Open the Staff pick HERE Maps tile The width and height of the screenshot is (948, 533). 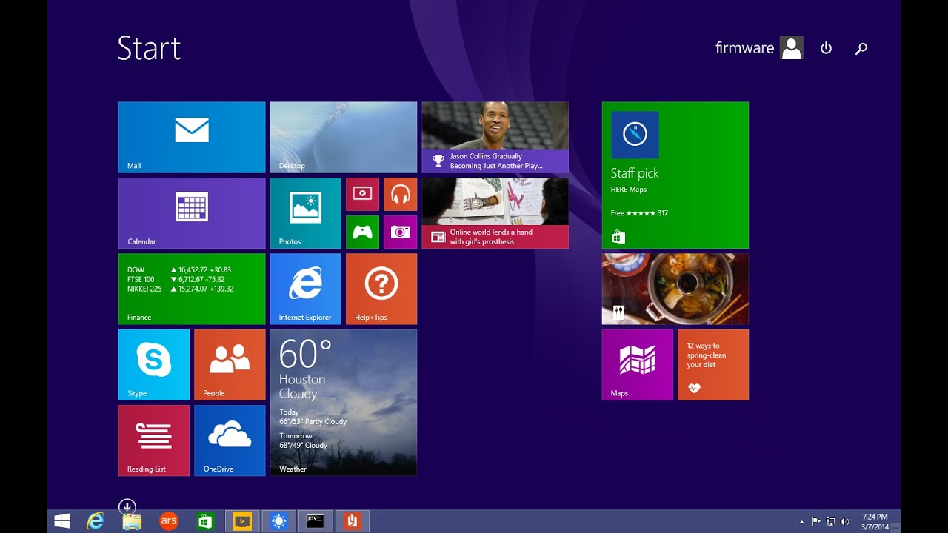tap(675, 175)
